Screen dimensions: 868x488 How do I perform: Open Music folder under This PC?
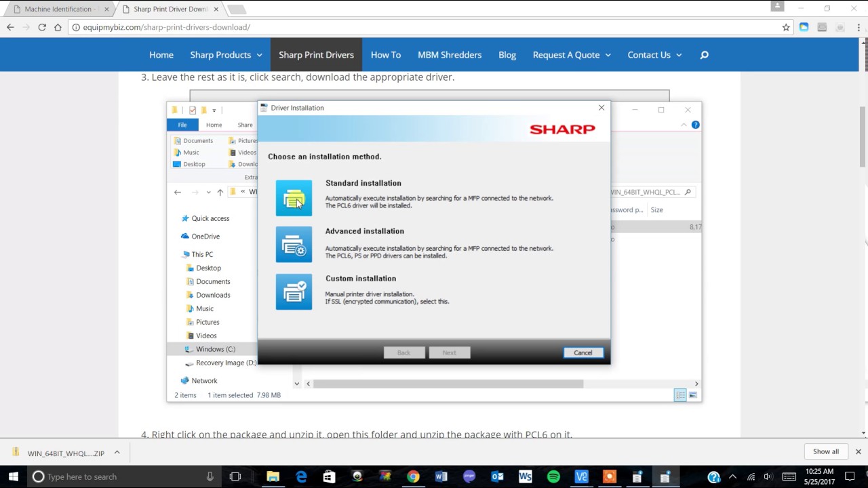click(x=199, y=308)
